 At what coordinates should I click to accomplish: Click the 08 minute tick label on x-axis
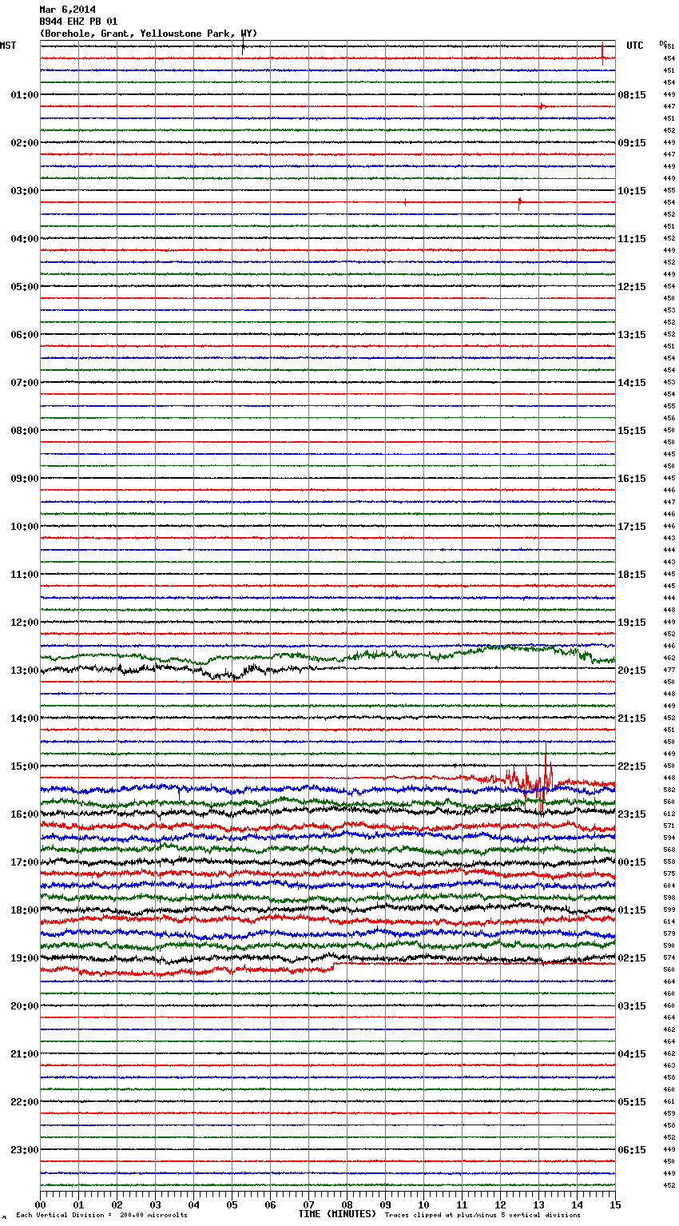347,1205
